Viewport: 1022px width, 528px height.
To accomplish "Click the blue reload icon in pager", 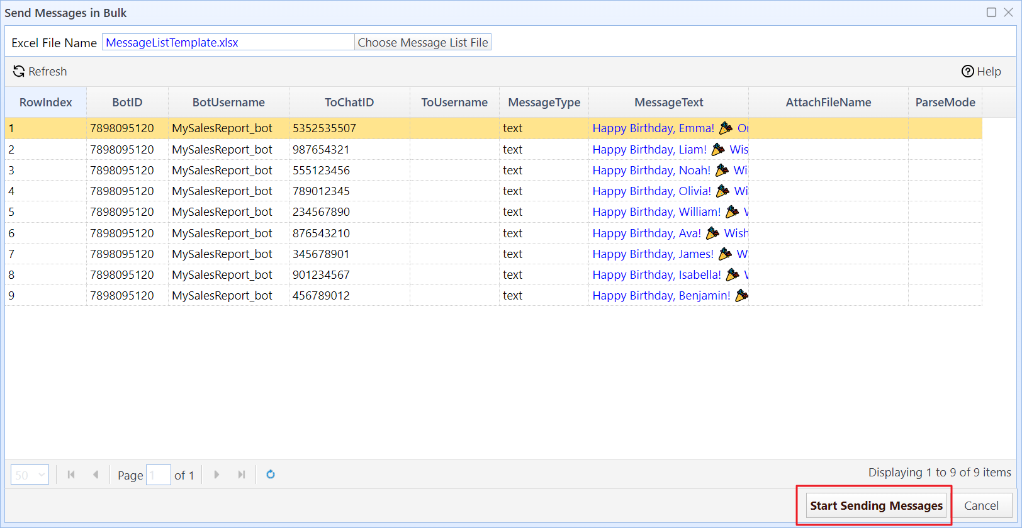I will pos(271,475).
